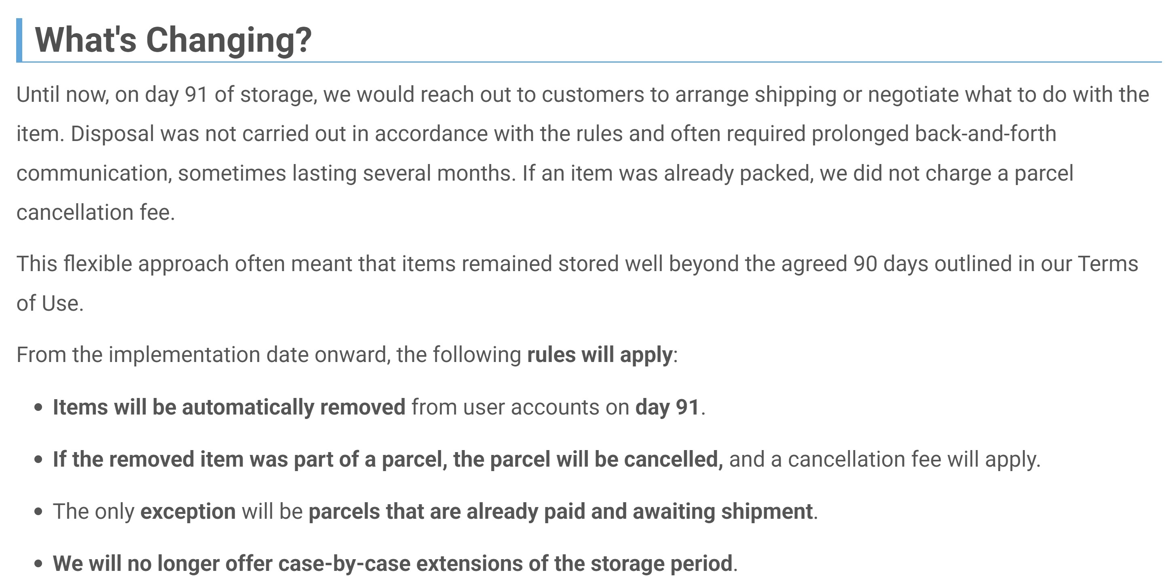Click the blue vertical bar beside heading

click(x=19, y=40)
